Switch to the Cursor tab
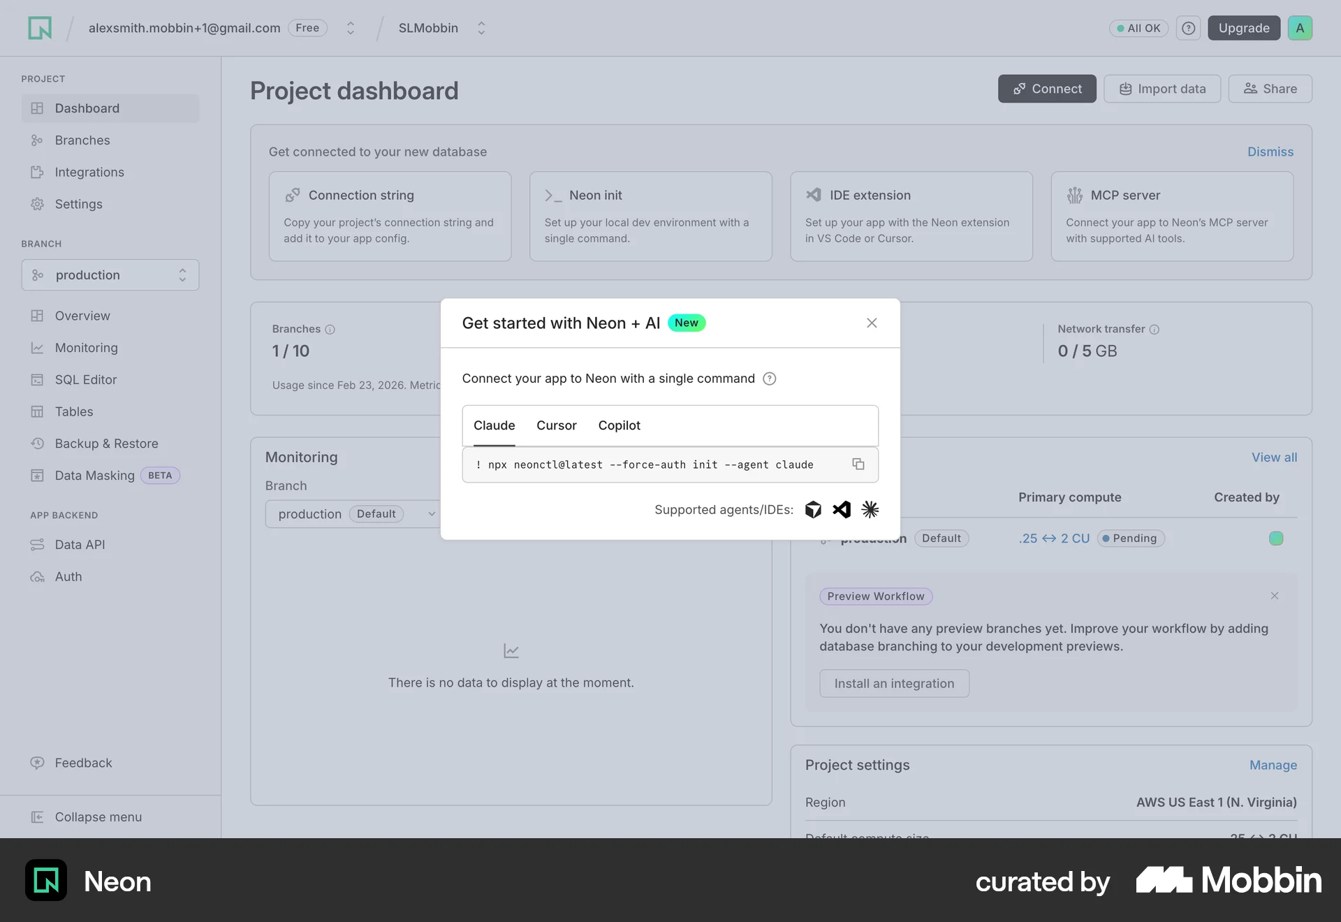The height and width of the screenshot is (922, 1341). tap(557, 425)
